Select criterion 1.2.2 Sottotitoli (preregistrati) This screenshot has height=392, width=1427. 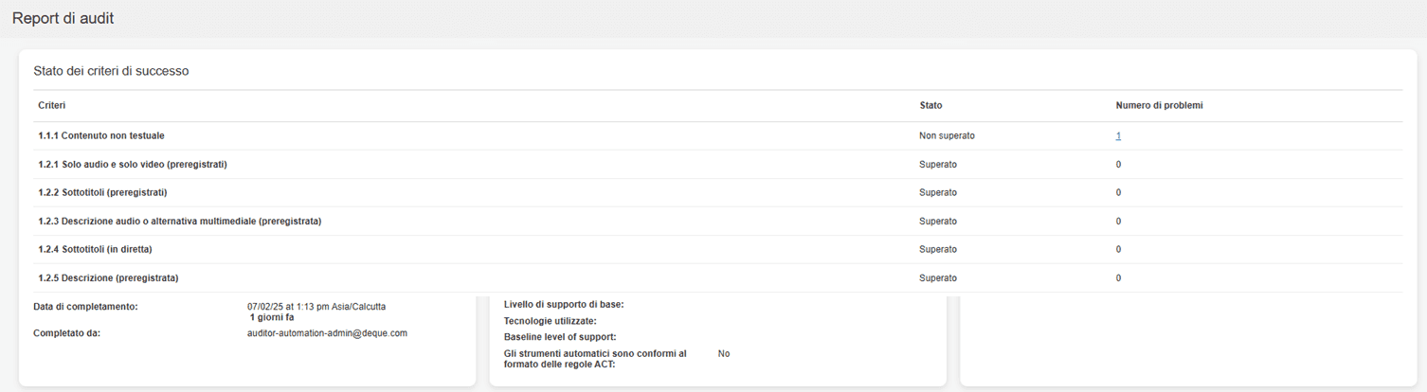(102, 193)
